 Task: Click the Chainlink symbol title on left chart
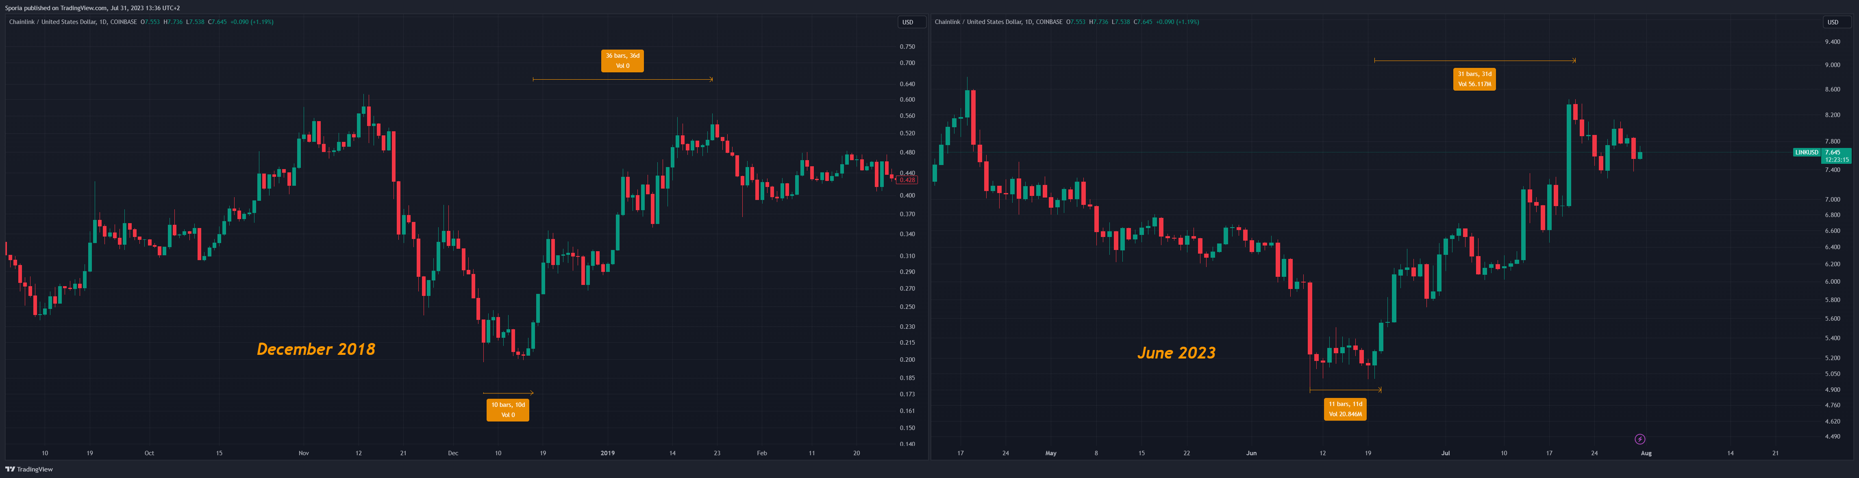tap(72, 22)
